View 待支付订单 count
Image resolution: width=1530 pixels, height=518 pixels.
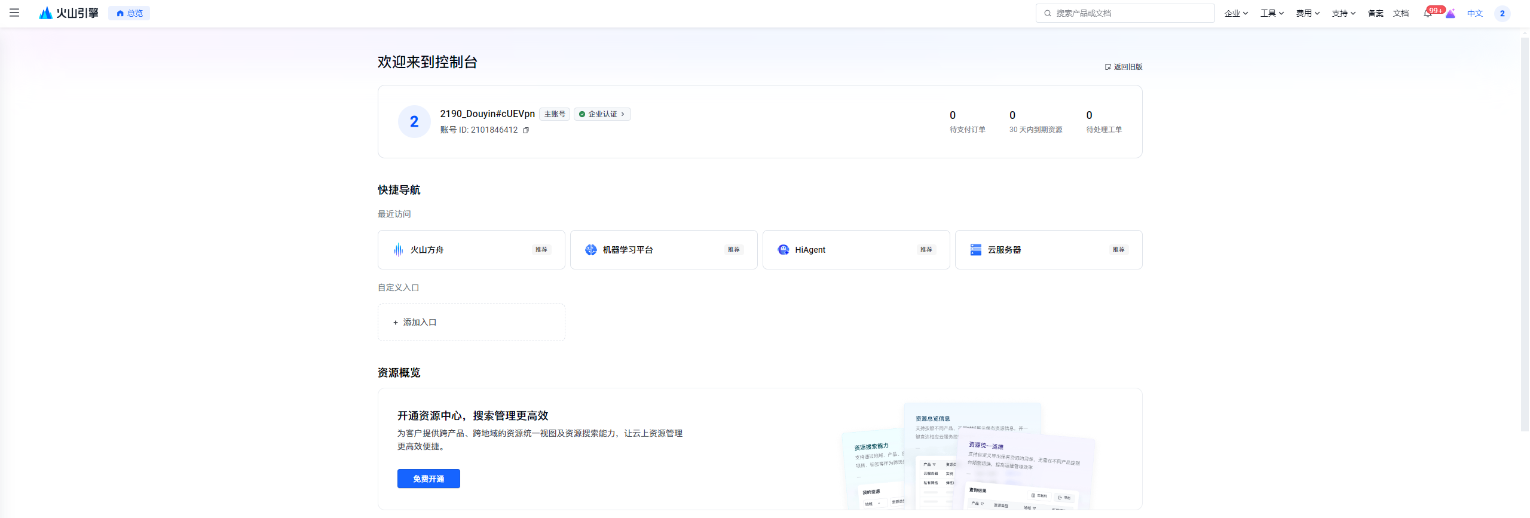tap(968, 122)
